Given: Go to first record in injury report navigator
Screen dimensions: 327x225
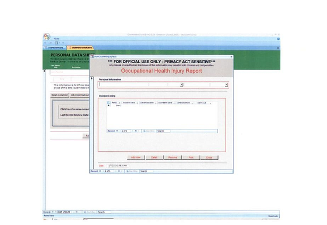Looking at the screenshot, I should tap(100, 171).
